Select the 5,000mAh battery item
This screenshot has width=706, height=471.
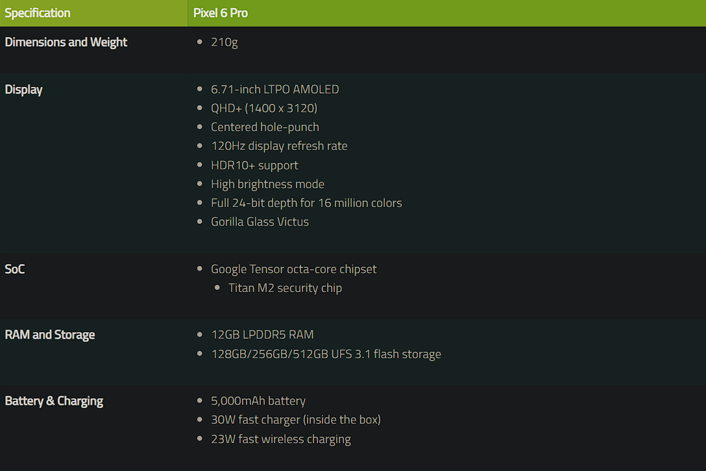[258, 401]
